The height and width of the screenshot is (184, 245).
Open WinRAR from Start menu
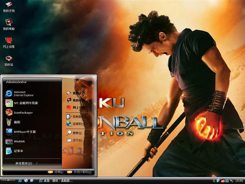tap(15, 141)
